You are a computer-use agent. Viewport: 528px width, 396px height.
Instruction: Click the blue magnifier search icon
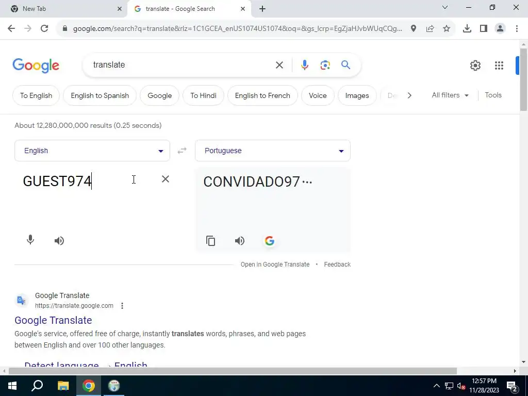click(x=345, y=64)
